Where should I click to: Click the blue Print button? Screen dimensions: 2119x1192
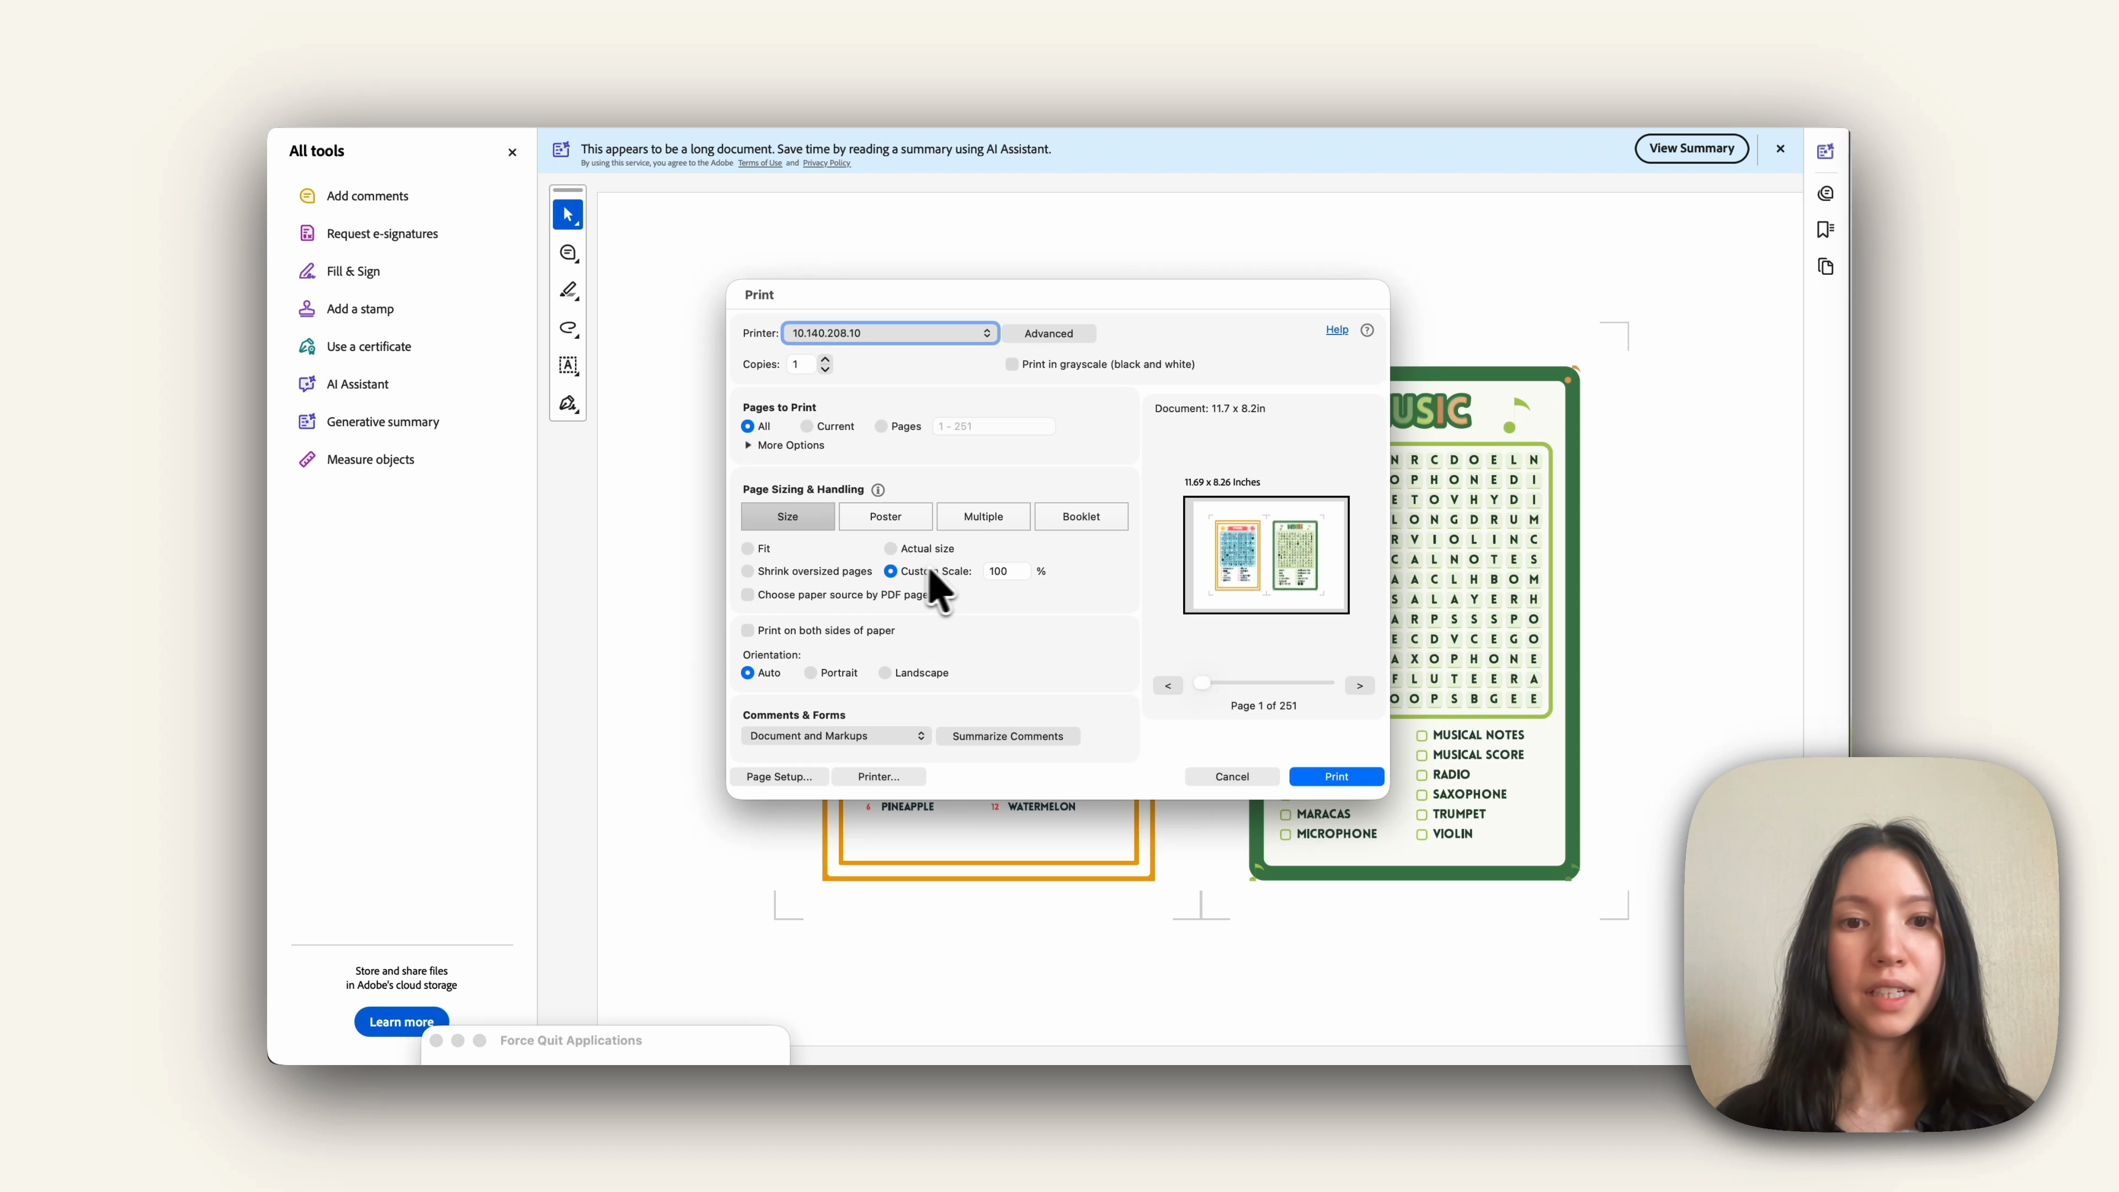point(1337,776)
